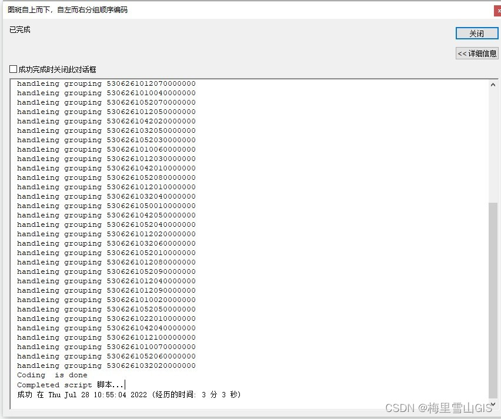Click log line grouping 530626101210
The image size is (501, 419).
(x=106, y=337)
